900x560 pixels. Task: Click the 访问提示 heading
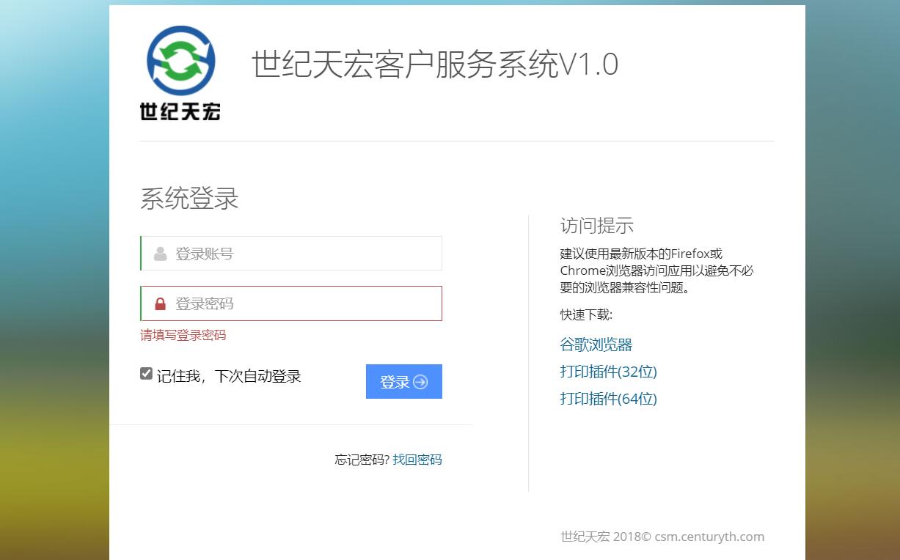(x=596, y=226)
